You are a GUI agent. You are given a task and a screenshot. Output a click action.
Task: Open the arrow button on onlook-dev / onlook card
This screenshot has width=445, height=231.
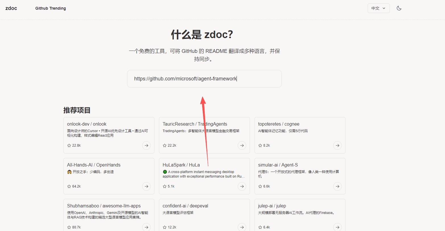pos(146,145)
